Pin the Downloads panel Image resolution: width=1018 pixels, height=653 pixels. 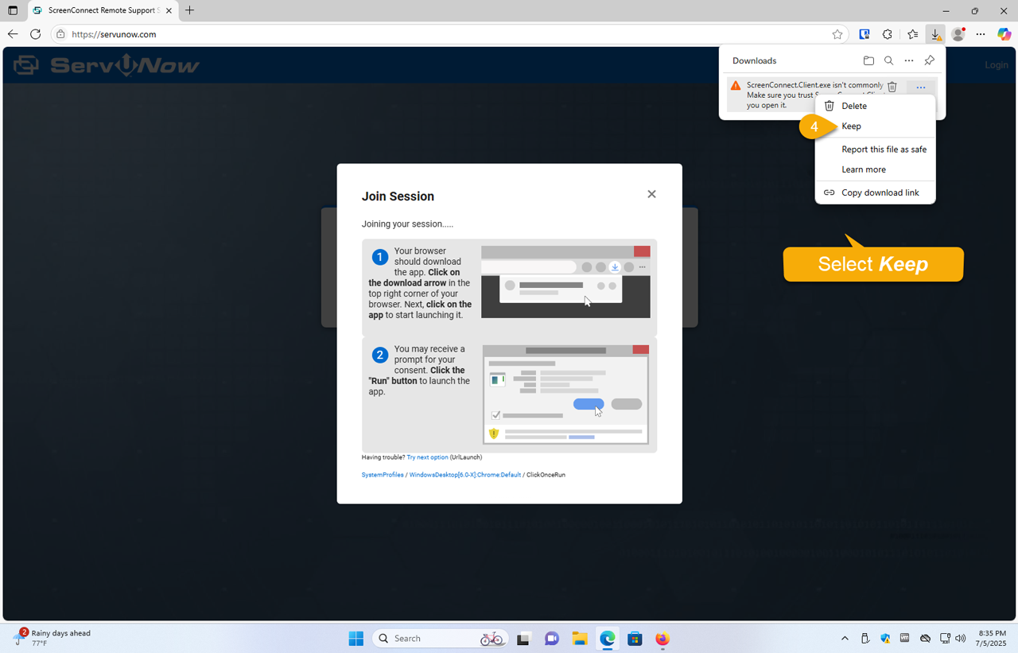929,60
